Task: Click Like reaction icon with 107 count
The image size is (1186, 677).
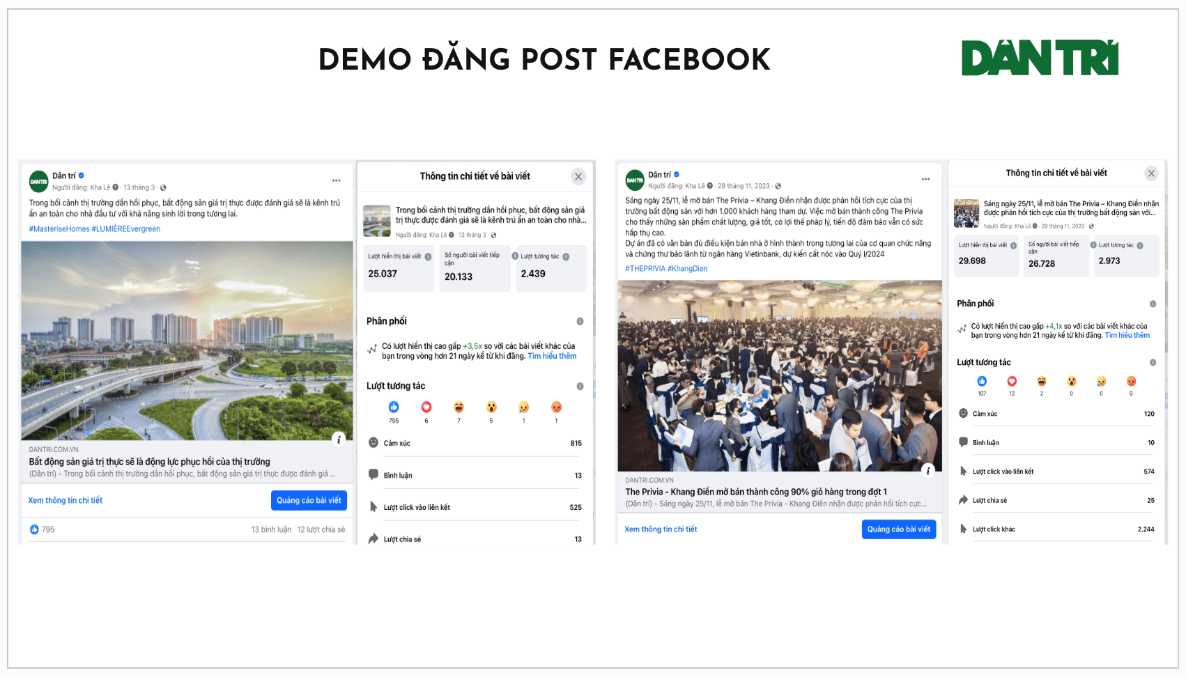Action: click(x=982, y=381)
